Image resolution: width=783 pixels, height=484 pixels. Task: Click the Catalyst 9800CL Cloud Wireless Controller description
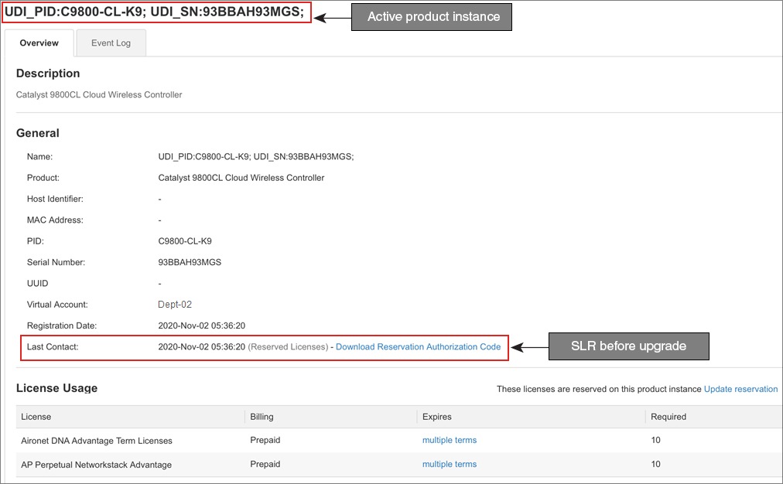(98, 94)
